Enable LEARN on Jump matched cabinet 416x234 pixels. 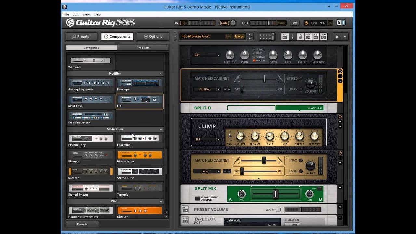pos(301,171)
